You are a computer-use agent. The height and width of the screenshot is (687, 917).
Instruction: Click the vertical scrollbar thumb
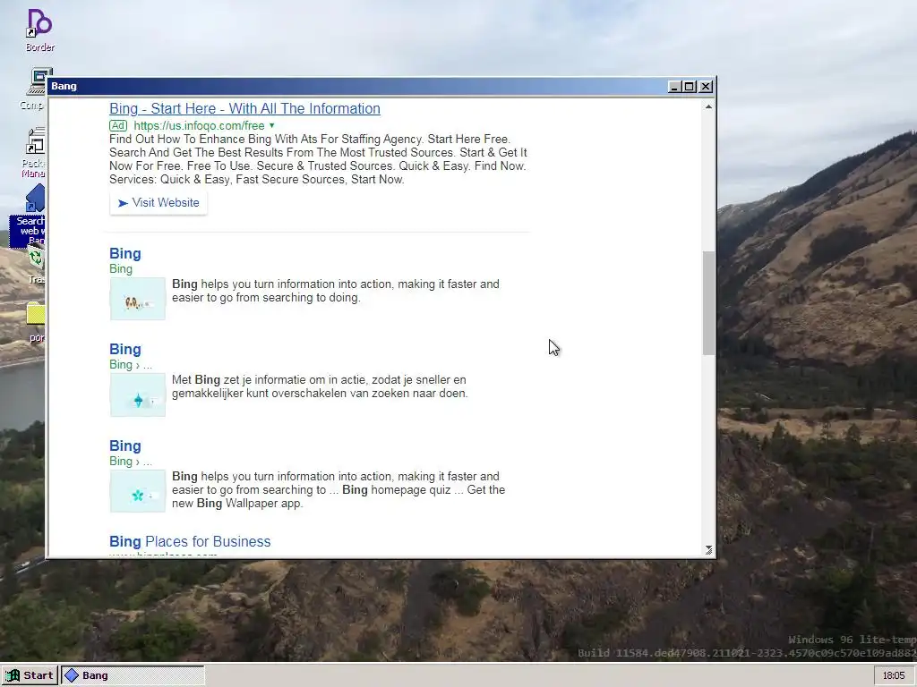coord(709,302)
